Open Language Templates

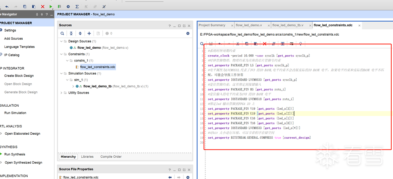tap(19, 47)
